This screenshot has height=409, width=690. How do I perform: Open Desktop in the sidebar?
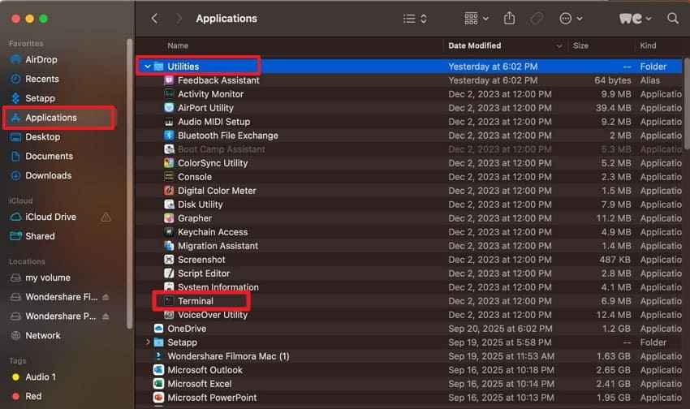(x=42, y=137)
